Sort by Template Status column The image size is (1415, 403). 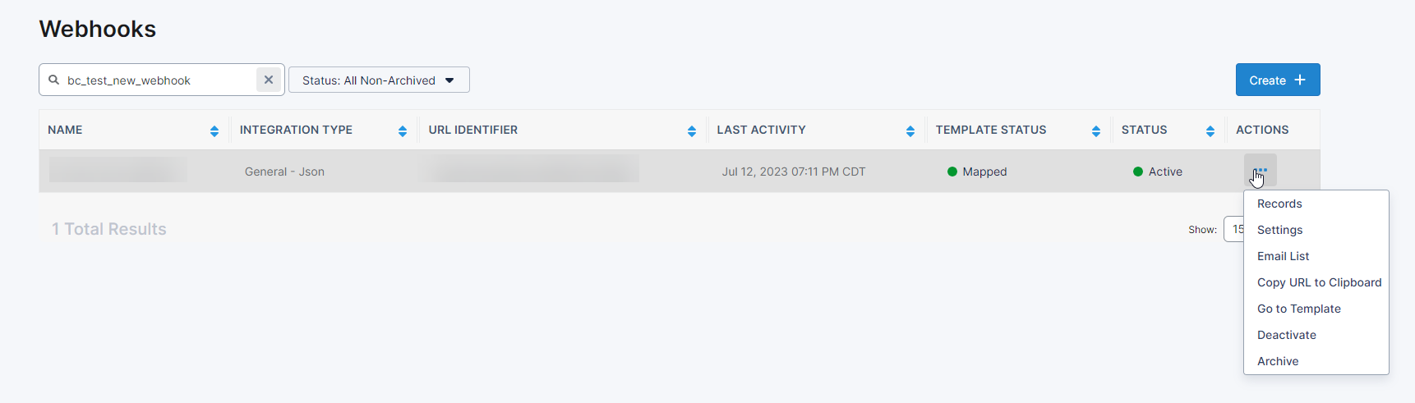pyautogui.click(x=1096, y=131)
